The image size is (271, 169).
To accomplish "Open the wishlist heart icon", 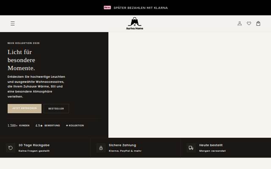I will [249, 24].
